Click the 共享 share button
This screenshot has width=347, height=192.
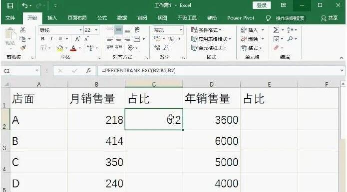pyautogui.click(x=330, y=18)
